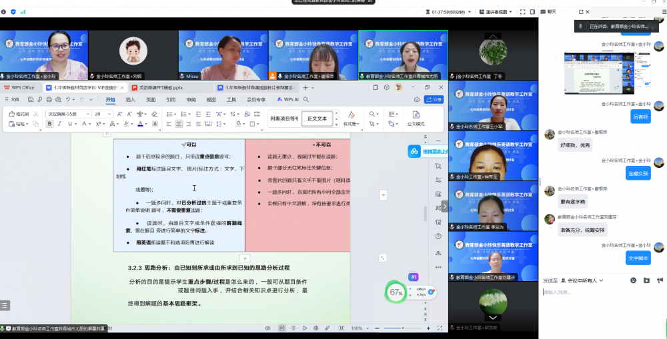Switch to the 插入 ribbon tab
667x339 pixels.
coord(131,100)
